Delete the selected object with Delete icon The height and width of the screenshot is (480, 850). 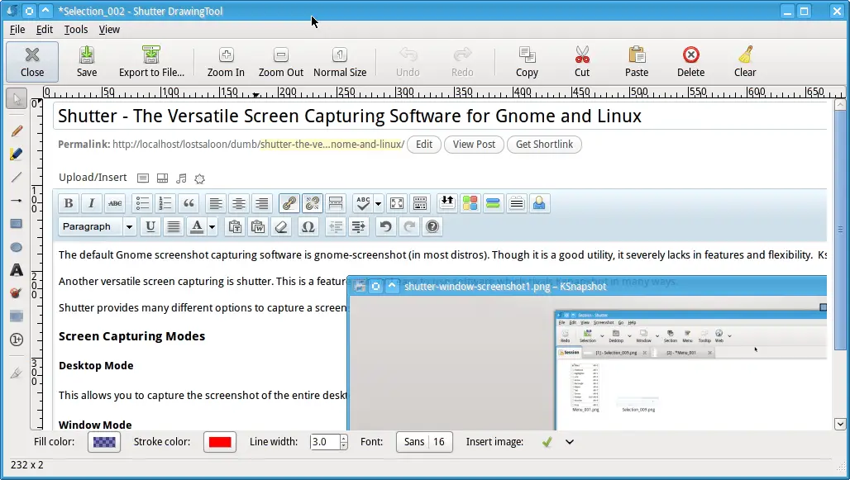point(690,62)
